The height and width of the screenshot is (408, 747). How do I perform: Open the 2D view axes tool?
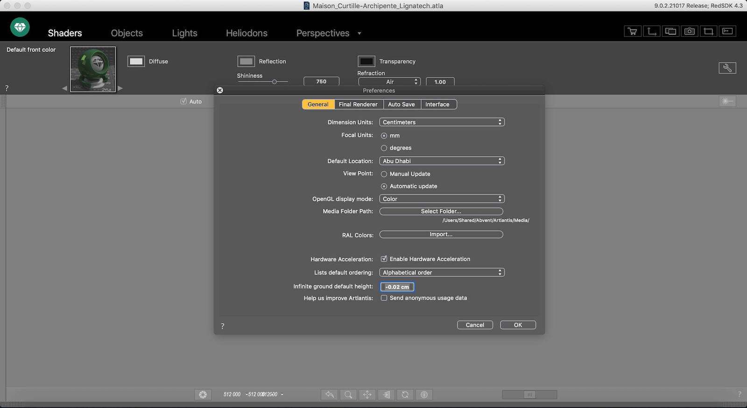pyautogui.click(x=652, y=31)
